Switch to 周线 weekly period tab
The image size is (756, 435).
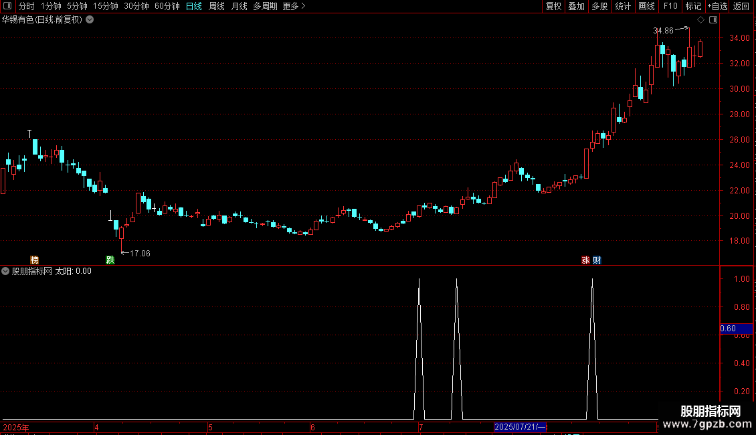[x=217, y=6]
